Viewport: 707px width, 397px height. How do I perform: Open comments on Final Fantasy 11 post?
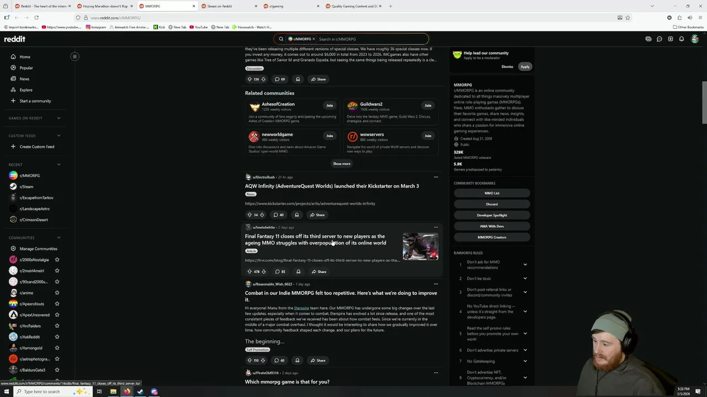pos(280,271)
